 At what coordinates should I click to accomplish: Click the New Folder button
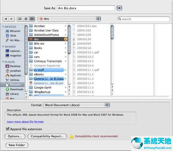pyautogui.click(x=17, y=145)
